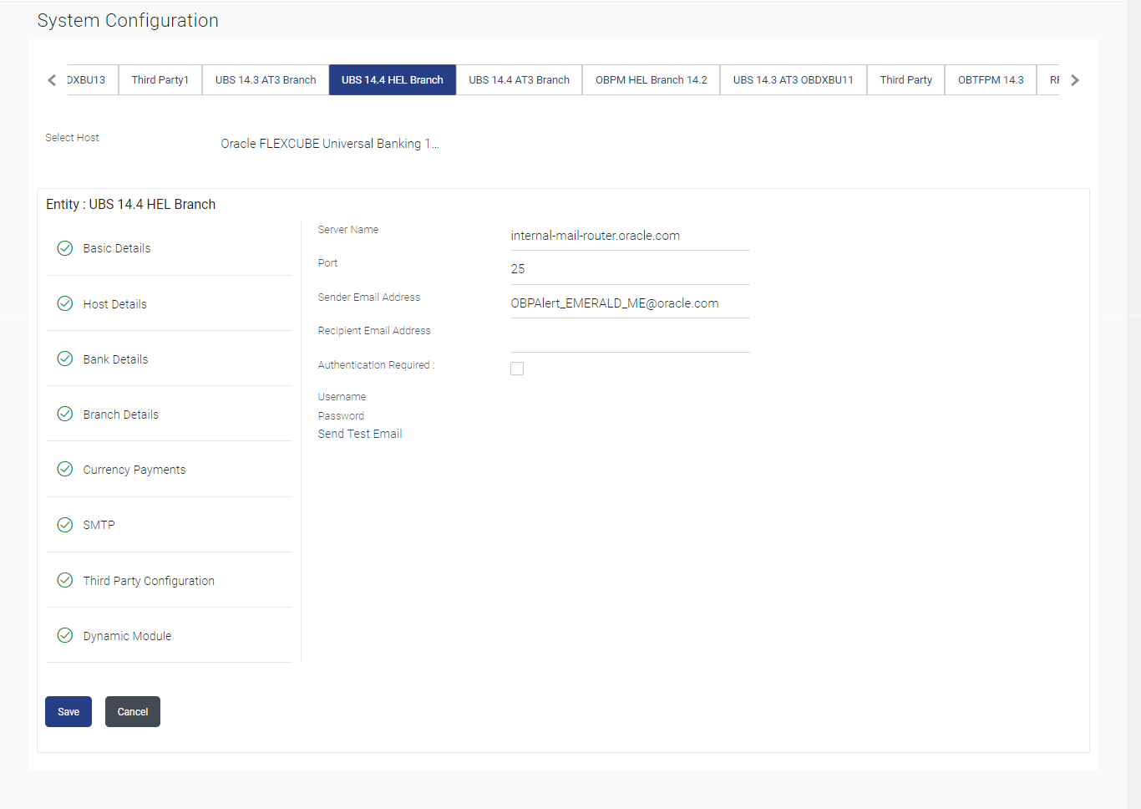
Task: Open the OBTFPM 14.3 tab
Action: 991,80
